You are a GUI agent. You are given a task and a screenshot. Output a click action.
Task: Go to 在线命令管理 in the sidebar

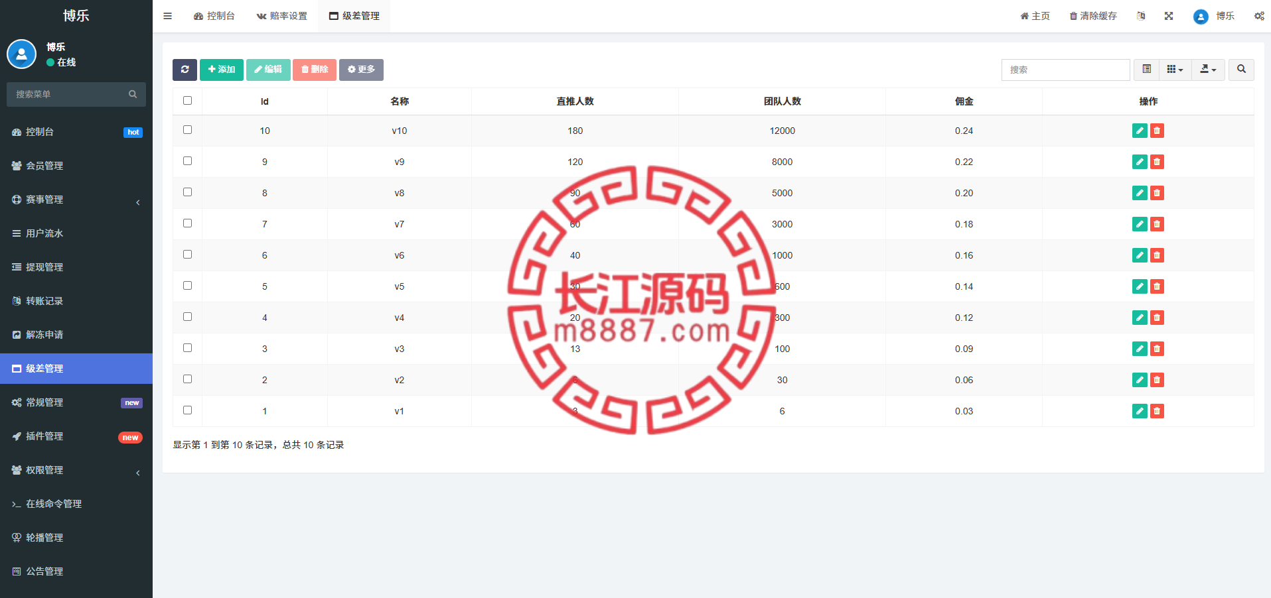(76, 504)
